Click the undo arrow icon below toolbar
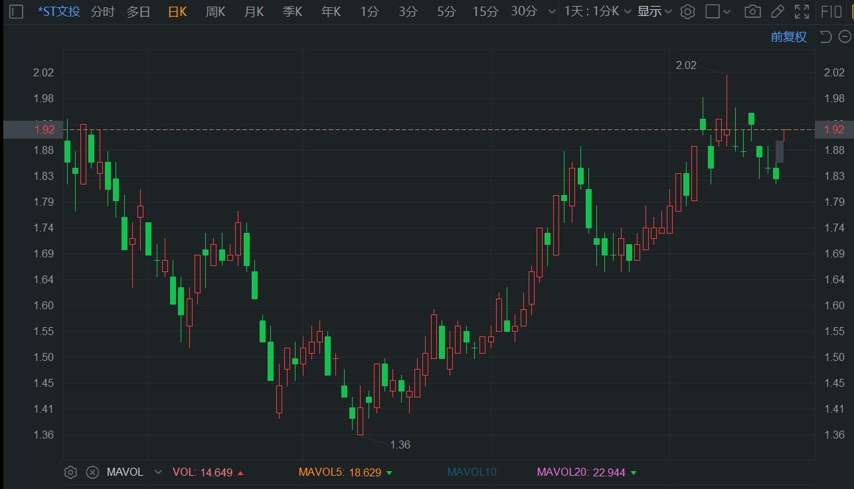Image resolution: width=854 pixels, height=489 pixels. 825,36
